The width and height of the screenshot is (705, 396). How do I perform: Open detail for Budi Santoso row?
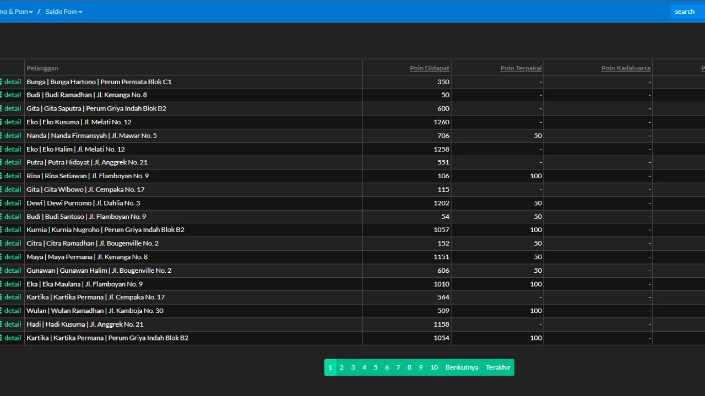[x=11, y=216]
